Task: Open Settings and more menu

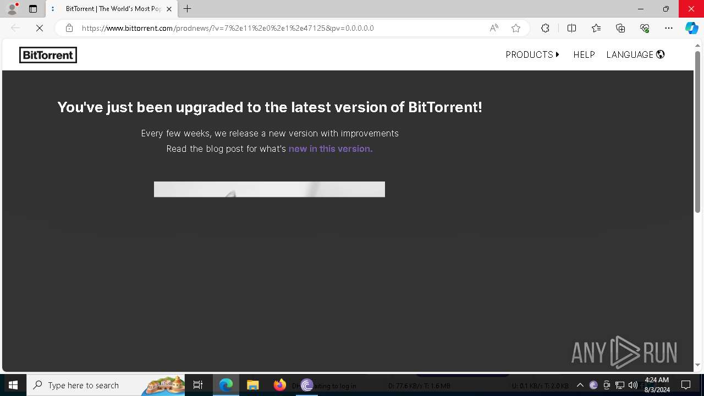Action: click(x=669, y=28)
